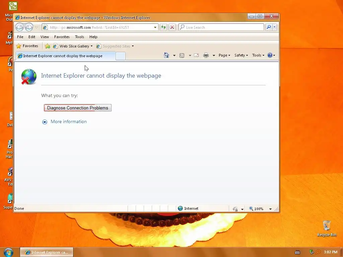Run search with the magnifier button
The image size is (343, 257).
pyautogui.click(x=269, y=27)
